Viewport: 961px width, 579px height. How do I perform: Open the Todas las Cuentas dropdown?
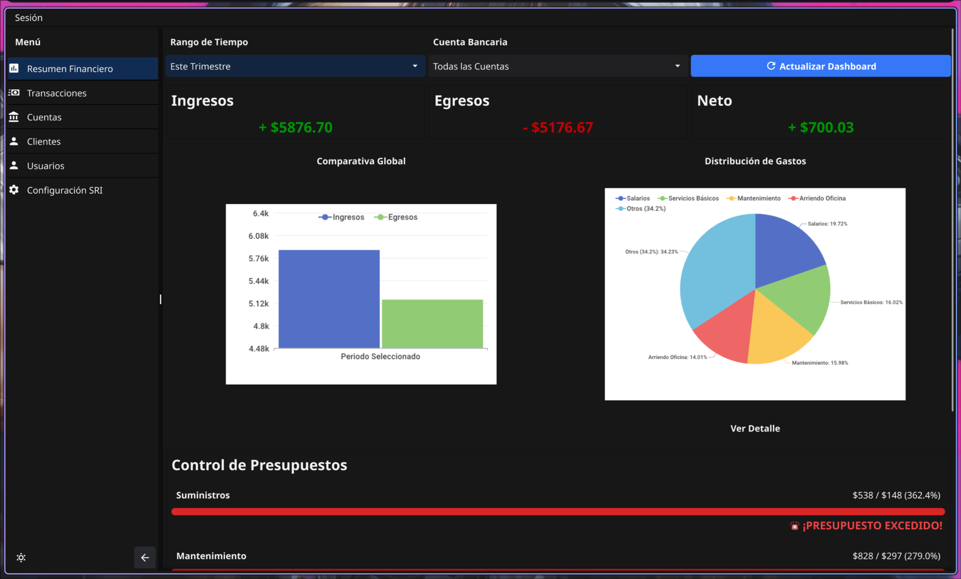558,66
